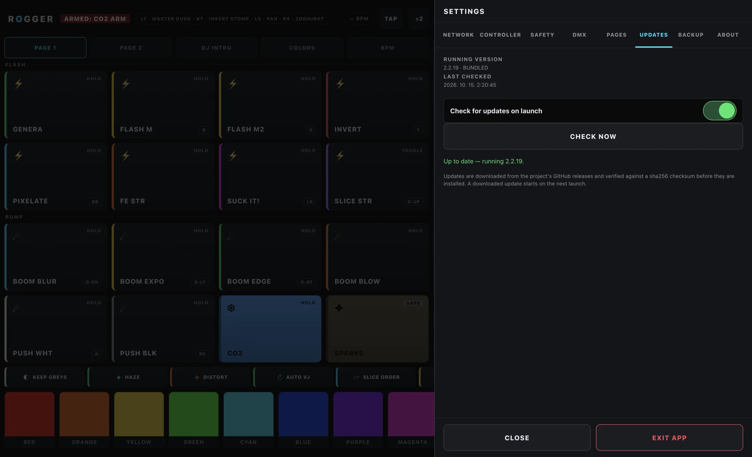Select the PAGE 2 page tab
Image resolution: width=752 pixels, height=457 pixels.
tap(131, 48)
